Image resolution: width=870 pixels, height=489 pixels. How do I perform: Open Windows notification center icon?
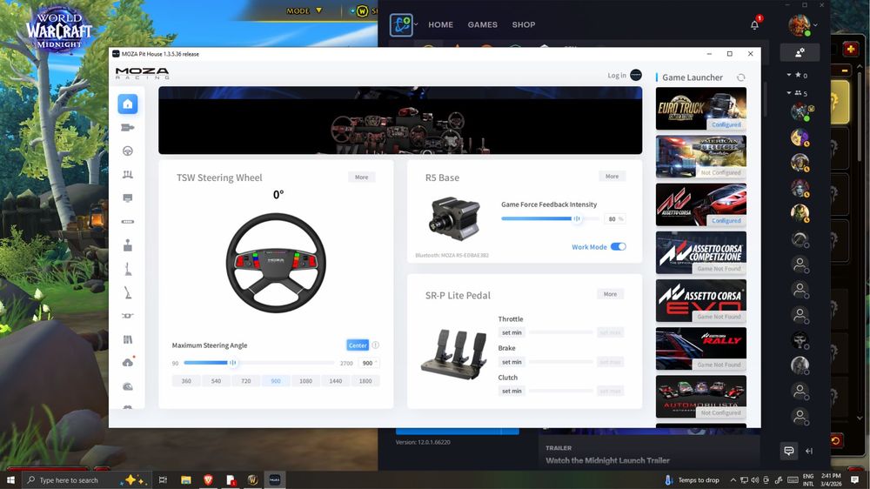[x=855, y=480]
